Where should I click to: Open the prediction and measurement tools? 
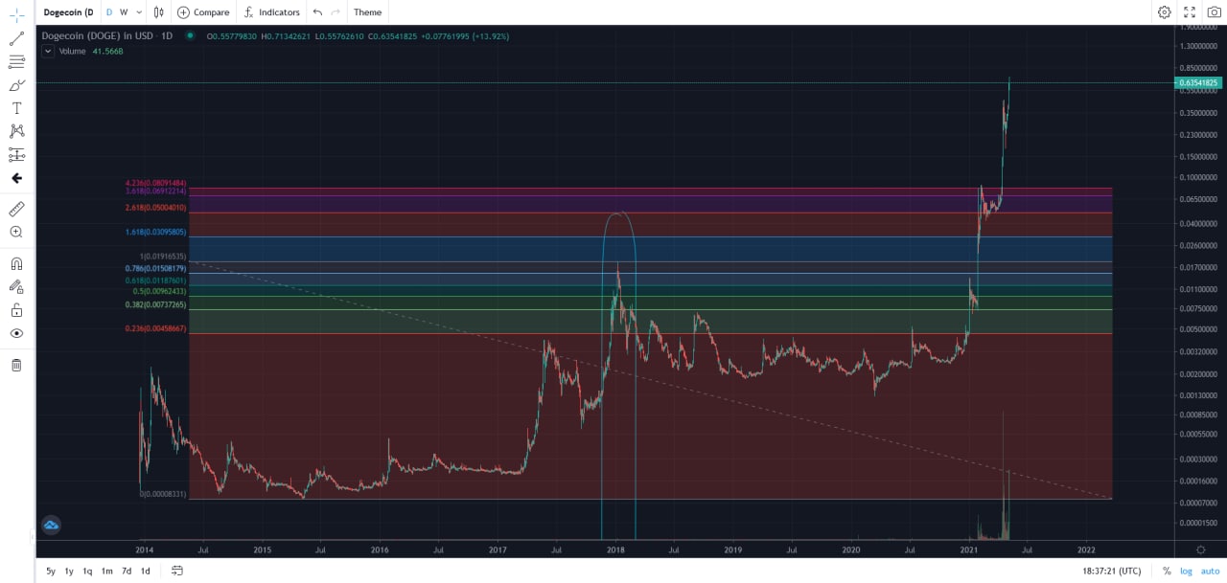pos(16,154)
